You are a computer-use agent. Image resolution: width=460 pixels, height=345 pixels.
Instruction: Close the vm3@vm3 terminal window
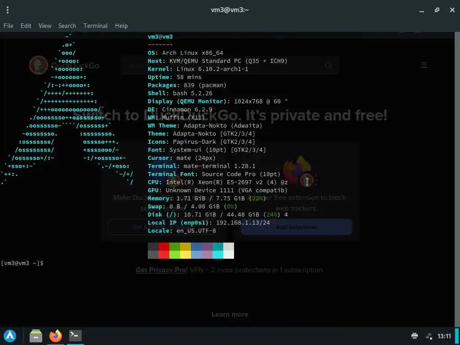coord(452,10)
